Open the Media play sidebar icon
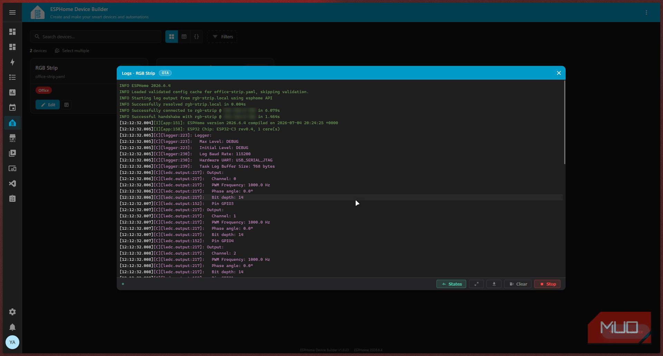This screenshot has height=356, width=663. pyautogui.click(x=12, y=153)
